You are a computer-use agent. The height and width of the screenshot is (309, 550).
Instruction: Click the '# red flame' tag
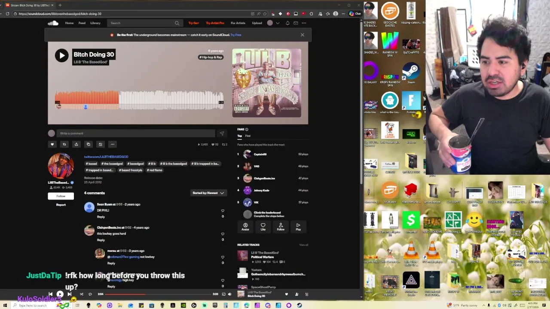click(x=155, y=170)
